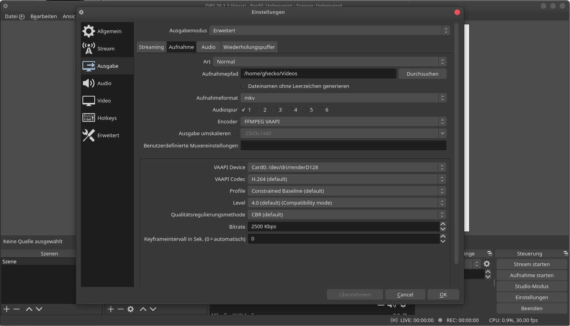
Task: Click the LIVE broadcast status icon
Action: 394,320
